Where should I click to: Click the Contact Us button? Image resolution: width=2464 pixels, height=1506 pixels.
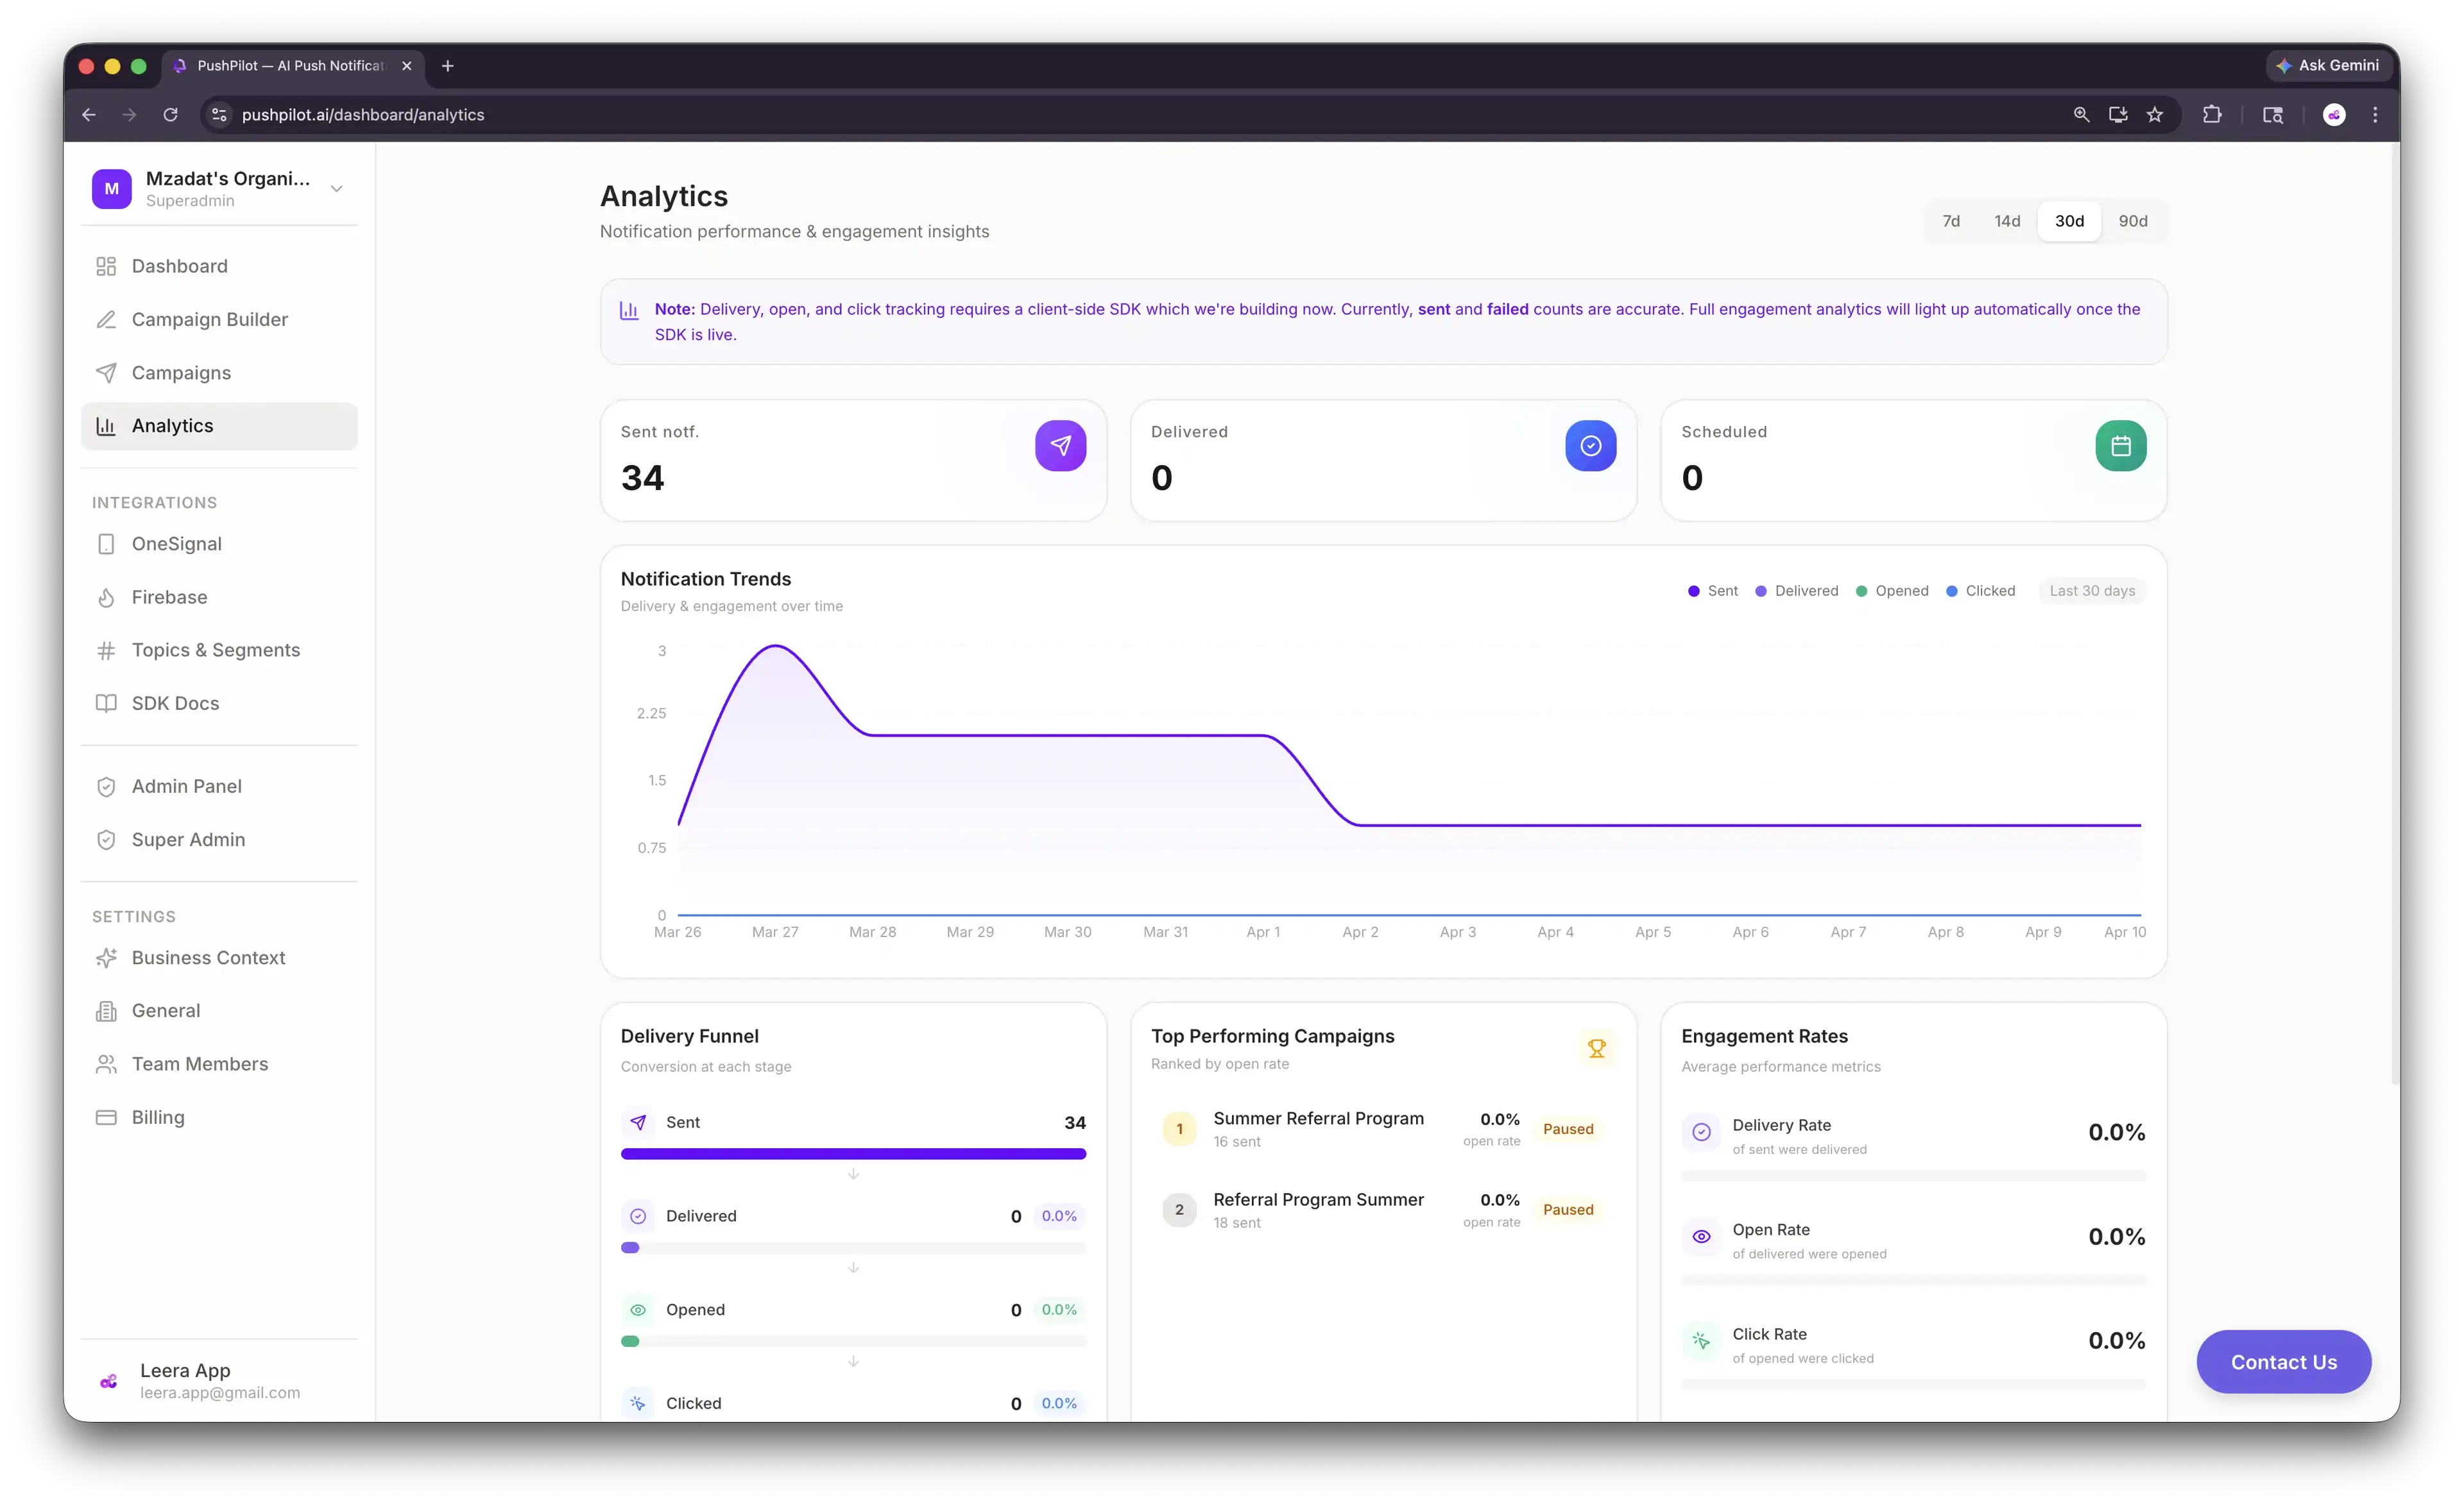click(2283, 1362)
